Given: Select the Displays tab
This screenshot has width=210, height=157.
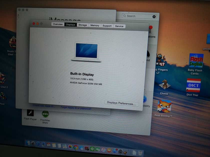Looking at the screenshot, I should point(70,25).
